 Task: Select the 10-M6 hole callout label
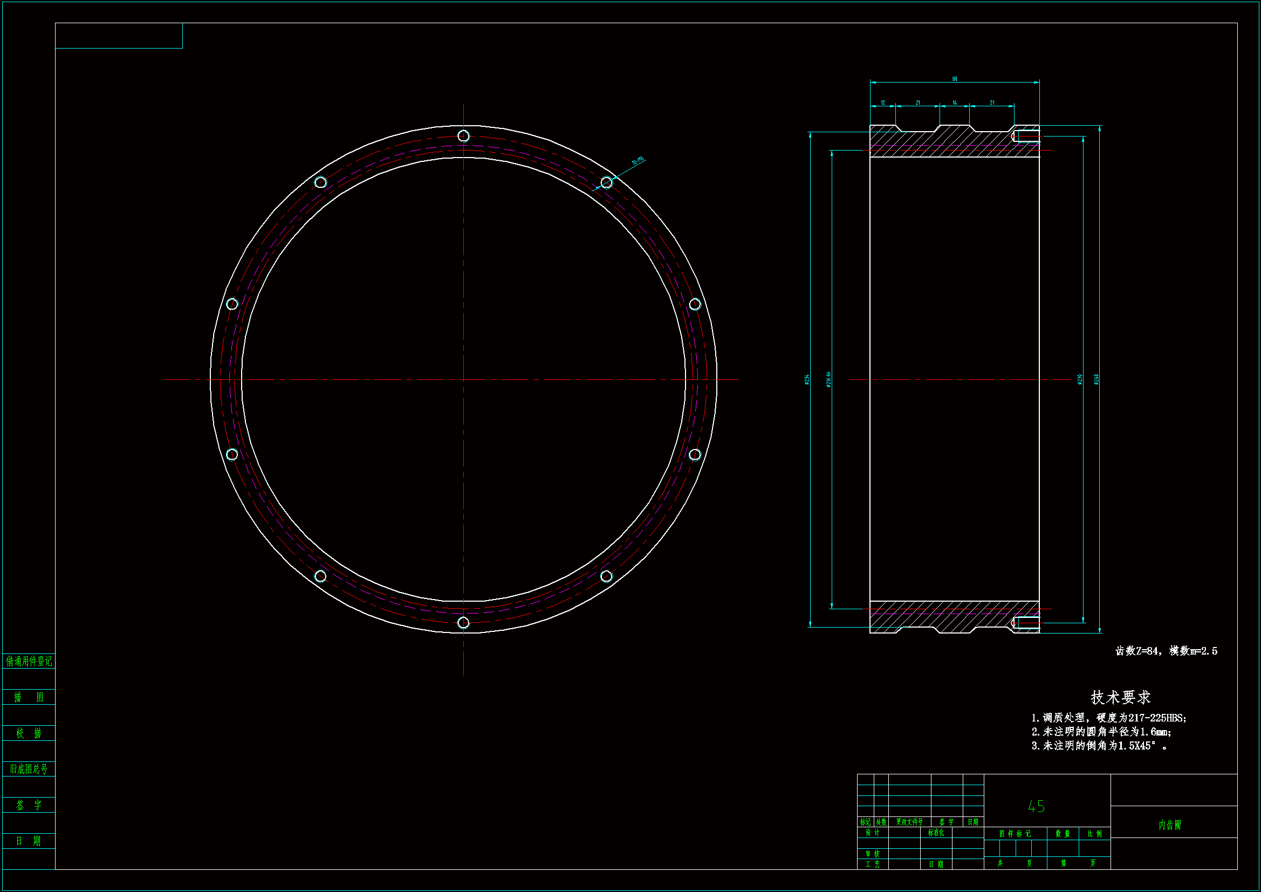click(x=637, y=161)
